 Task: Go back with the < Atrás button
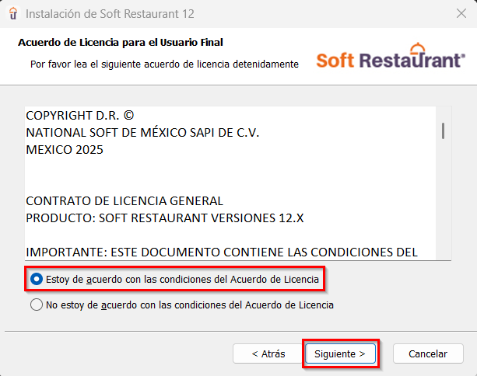click(x=268, y=353)
